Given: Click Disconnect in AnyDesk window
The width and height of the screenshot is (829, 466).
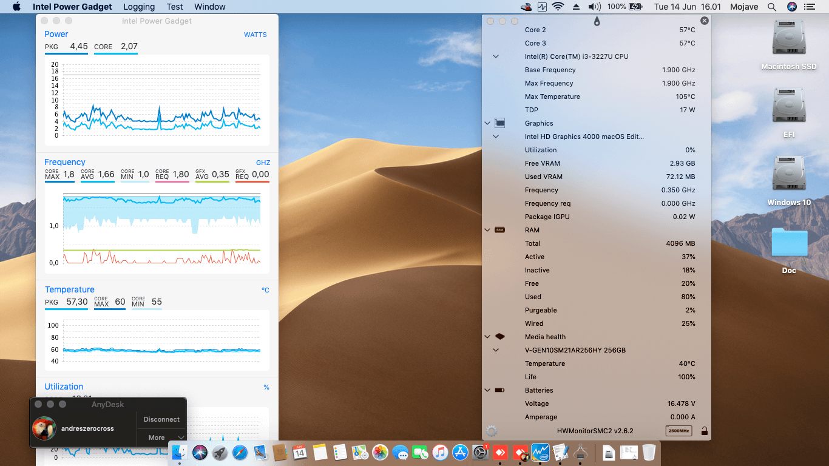Looking at the screenshot, I should click(x=161, y=419).
